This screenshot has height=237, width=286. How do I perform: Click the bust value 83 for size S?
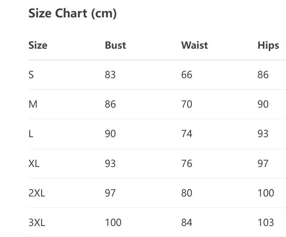click(110, 75)
